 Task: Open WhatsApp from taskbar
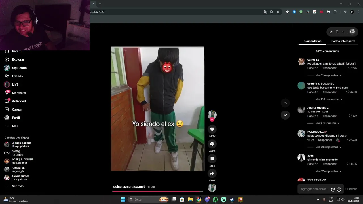(x=215, y=199)
